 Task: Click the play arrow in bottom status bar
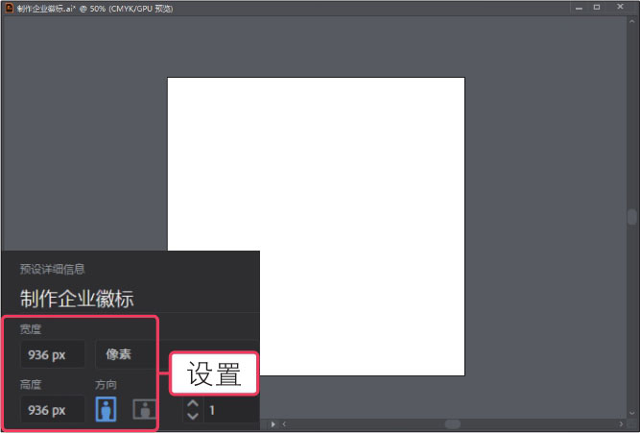(273, 424)
